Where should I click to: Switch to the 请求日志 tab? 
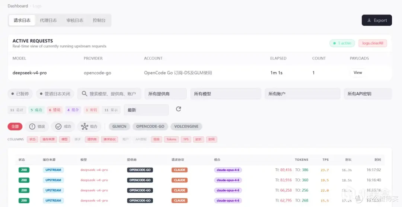[x=22, y=20]
